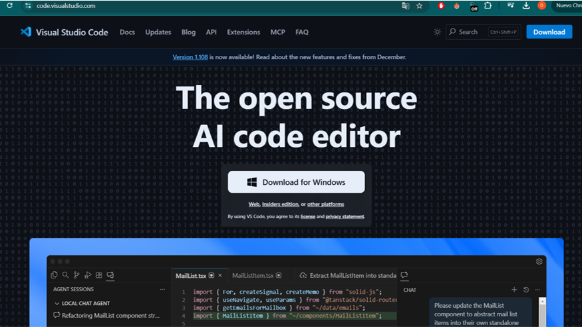This screenshot has width=582, height=327.
Task: Open the browser extensions puzzle icon
Action: [x=488, y=5]
